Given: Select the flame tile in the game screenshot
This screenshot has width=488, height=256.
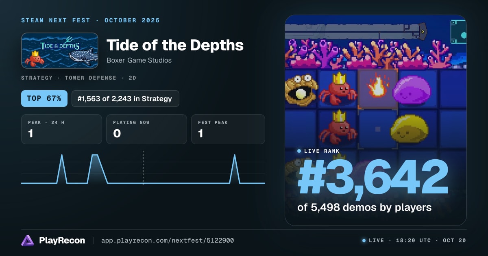Looking at the screenshot, I should pos(377,88).
